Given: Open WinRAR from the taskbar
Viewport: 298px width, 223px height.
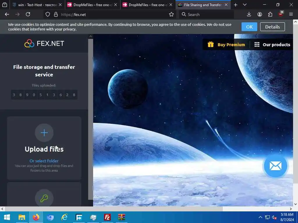Looking at the screenshot, I should click(x=122, y=217).
